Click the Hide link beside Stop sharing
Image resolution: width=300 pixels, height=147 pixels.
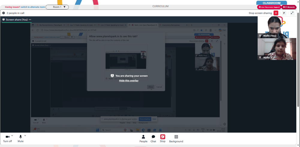tap(154, 119)
